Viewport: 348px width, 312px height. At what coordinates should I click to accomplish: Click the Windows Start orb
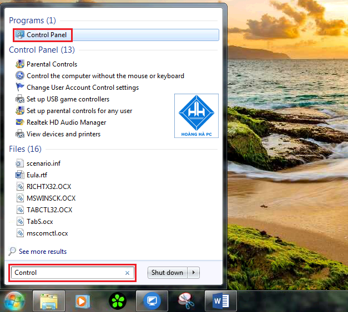14,301
